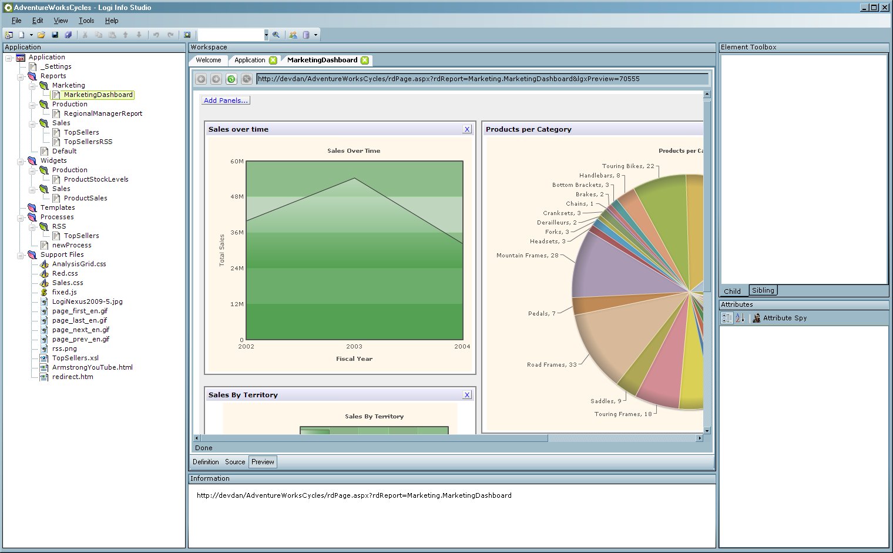Viewport: 893px width, 553px height.
Task: Select the _Settings tree item
Action: [x=56, y=66]
